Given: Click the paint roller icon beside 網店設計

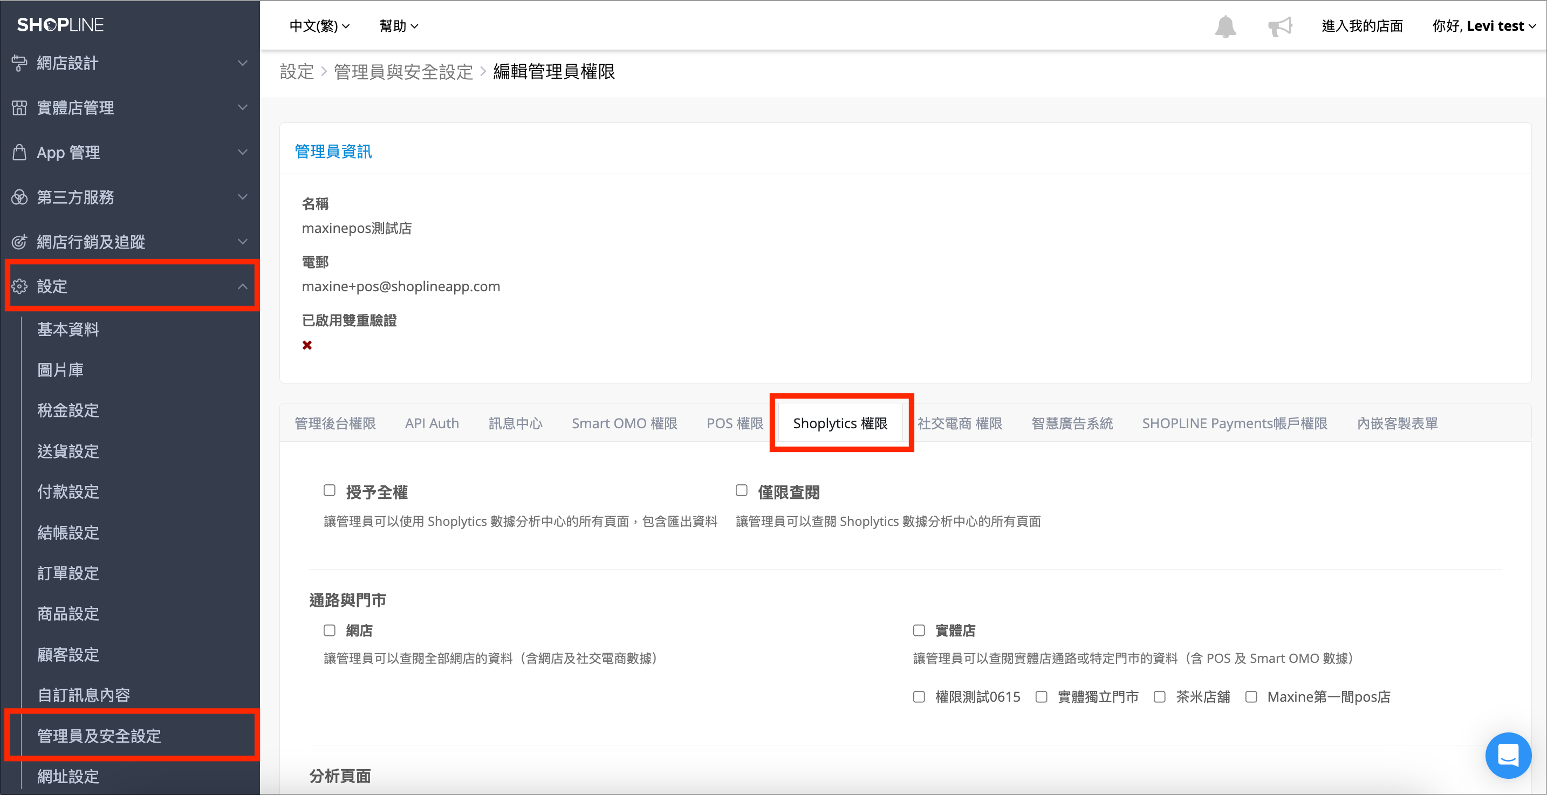Looking at the screenshot, I should point(19,63).
